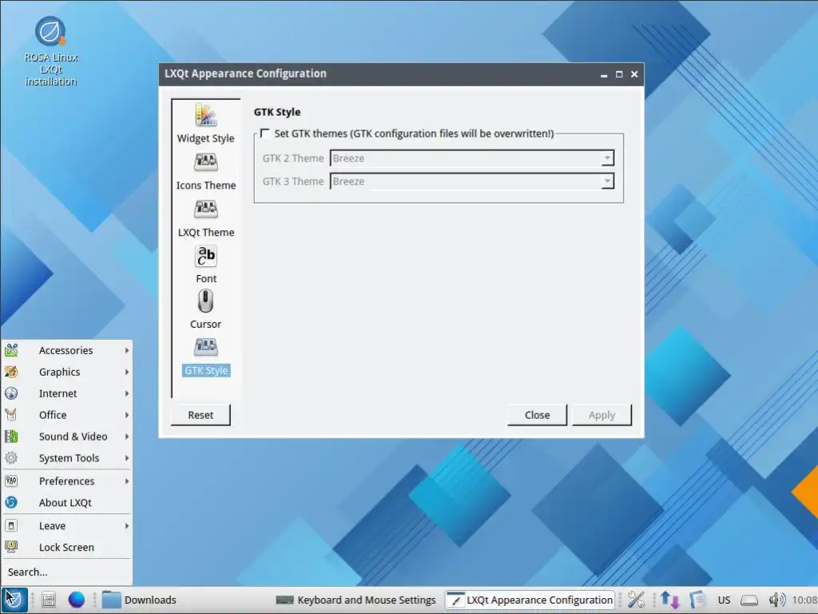The image size is (818, 614).
Task: Open the Font settings section
Action: [205, 265]
